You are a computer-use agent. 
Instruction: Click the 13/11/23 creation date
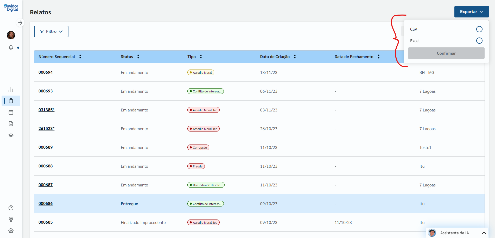269,73
